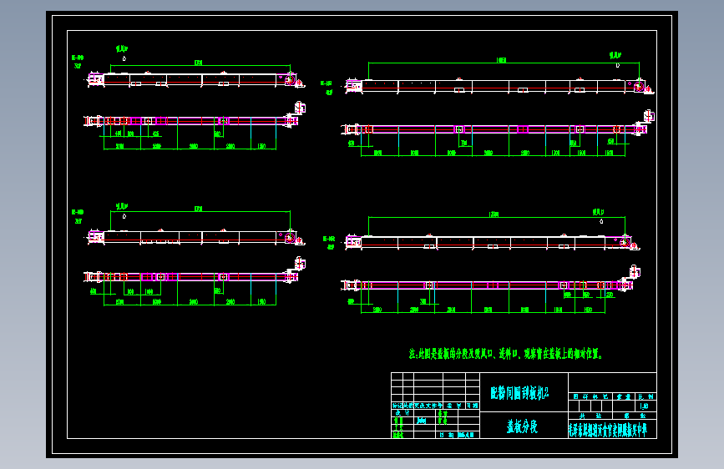Click the cyan title text ending 刮板机2
This screenshot has width=724, height=469.
pos(519,393)
